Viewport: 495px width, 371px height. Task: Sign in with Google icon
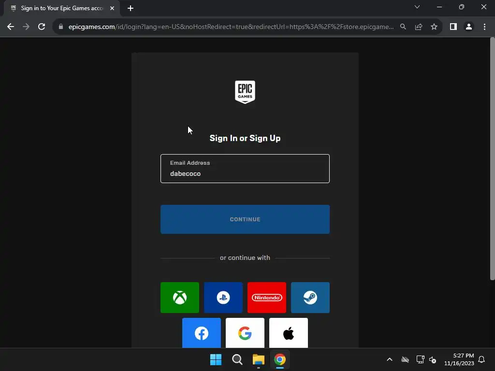(245, 333)
